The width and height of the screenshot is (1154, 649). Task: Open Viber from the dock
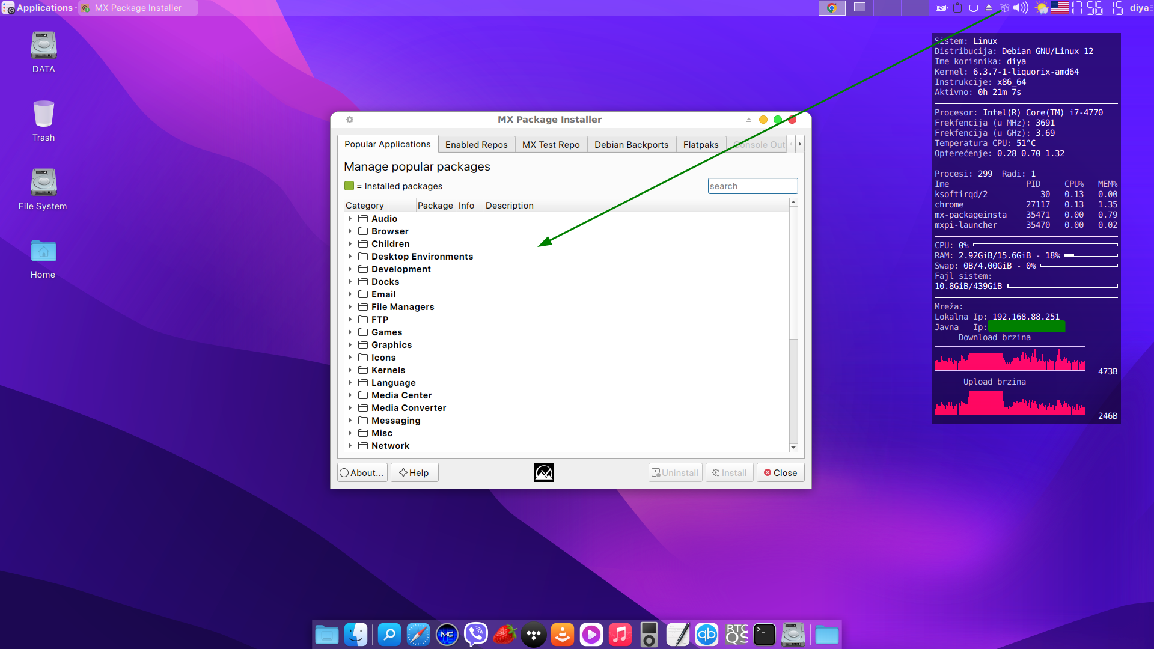476,635
